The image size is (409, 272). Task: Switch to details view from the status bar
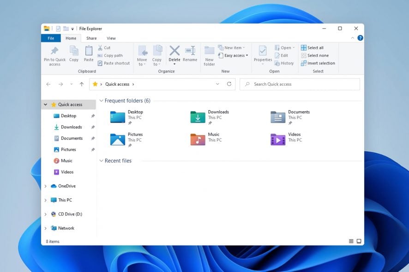[x=350, y=241]
